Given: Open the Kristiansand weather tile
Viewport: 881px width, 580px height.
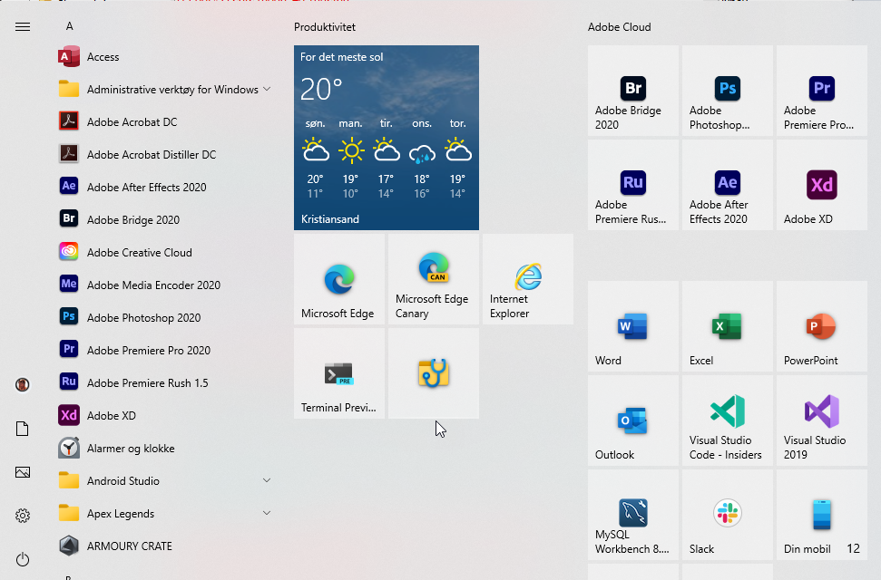Looking at the screenshot, I should [x=387, y=138].
